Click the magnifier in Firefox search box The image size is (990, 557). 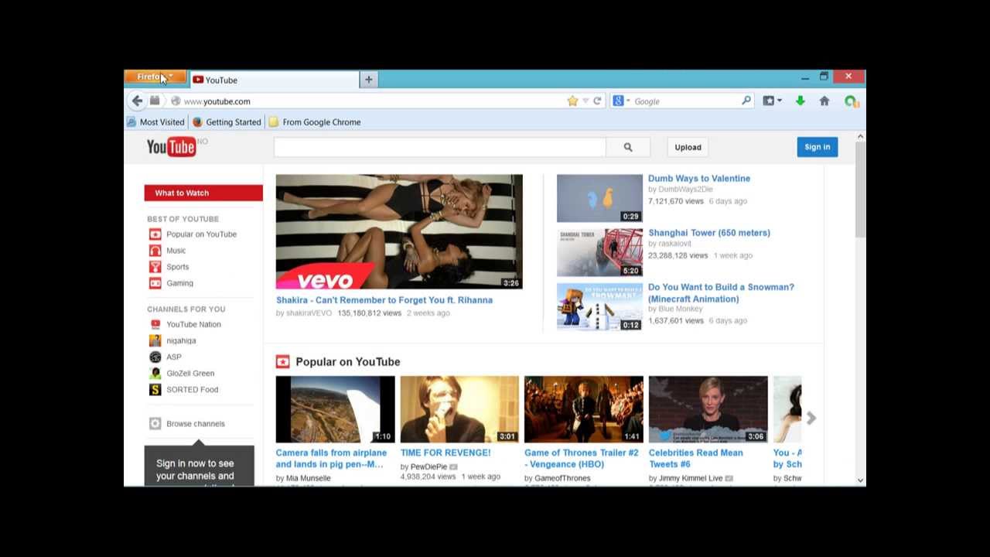pos(746,101)
